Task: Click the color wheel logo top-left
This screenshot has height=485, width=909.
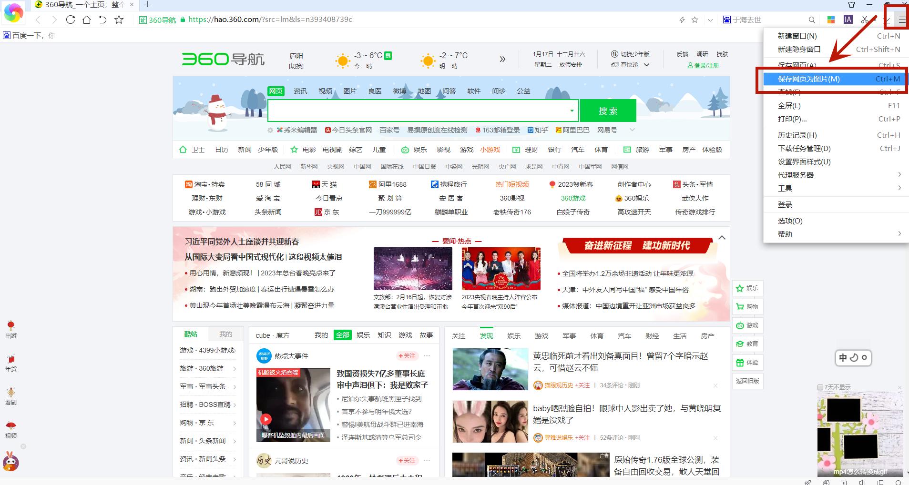Action: coord(13,12)
